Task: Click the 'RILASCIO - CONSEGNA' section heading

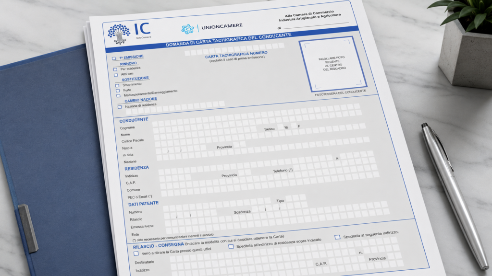Action: coord(158,246)
